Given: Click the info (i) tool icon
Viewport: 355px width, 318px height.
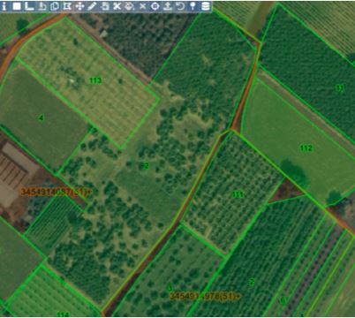Looking at the screenshot, I should point(4,6).
